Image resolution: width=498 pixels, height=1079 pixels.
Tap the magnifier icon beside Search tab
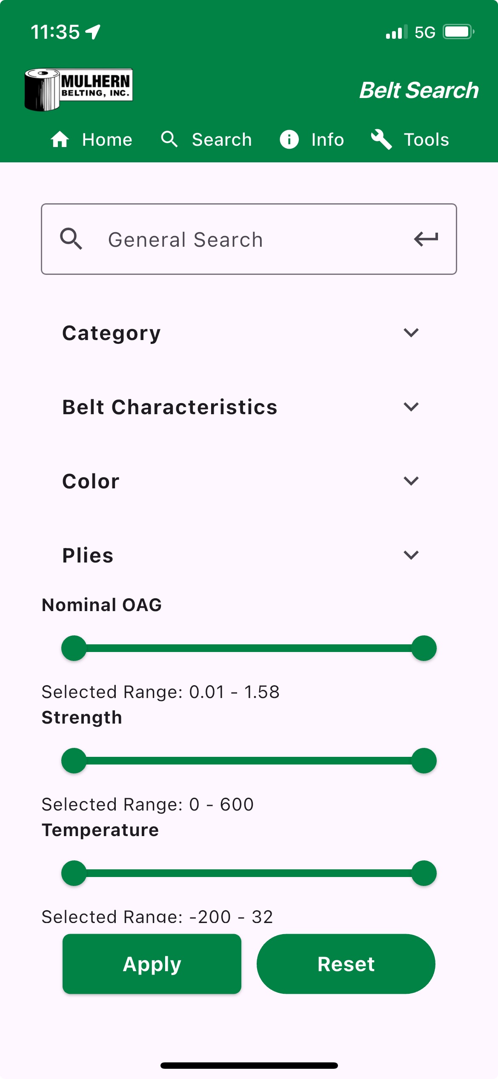tap(169, 139)
